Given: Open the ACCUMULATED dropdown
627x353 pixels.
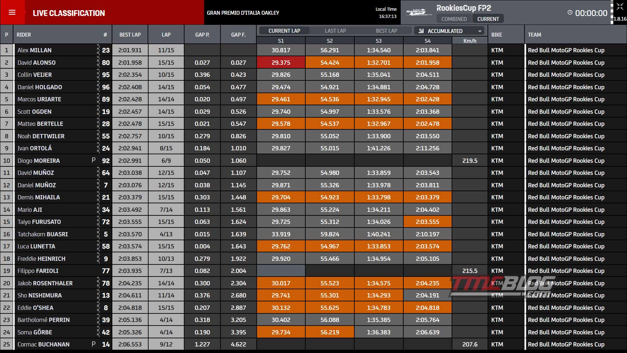Looking at the screenshot, I should 449,31.
